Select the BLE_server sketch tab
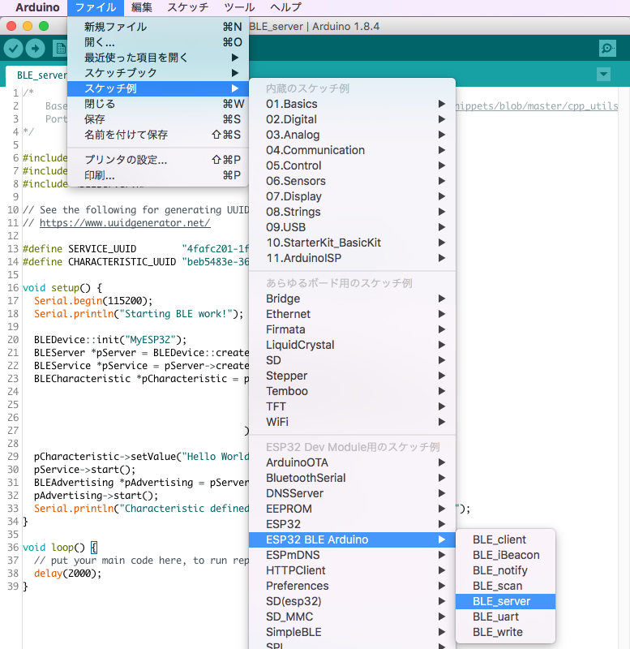The height and width of the screenshot is (649, 630). tap(36, 75)
